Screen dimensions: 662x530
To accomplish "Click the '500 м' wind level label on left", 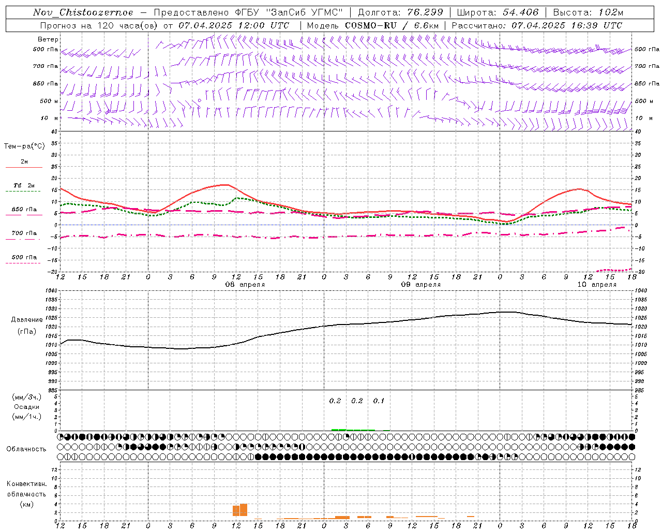I will (49, 101).
